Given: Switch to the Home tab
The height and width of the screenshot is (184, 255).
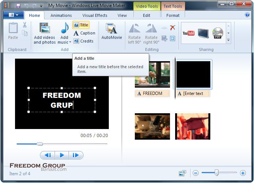Looking at the screenshot, I should [34, 15].
